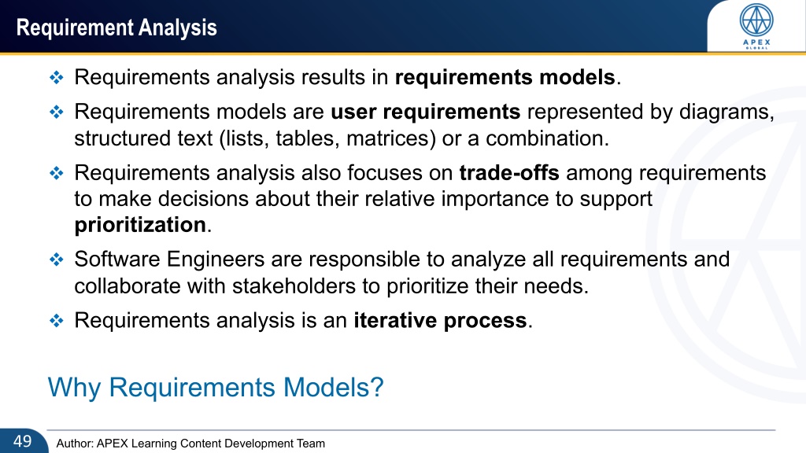Click the slide number 49 badge

point(23,441)
